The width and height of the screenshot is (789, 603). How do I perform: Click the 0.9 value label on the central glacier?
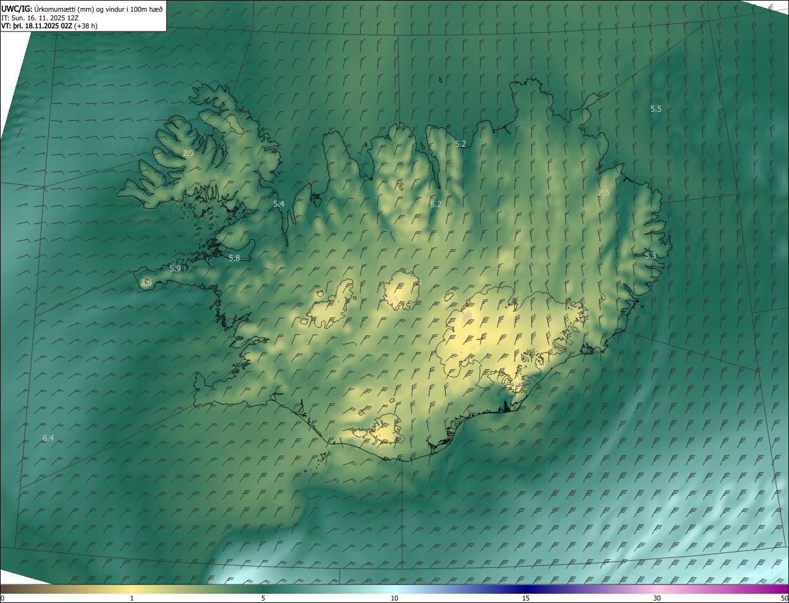393,299
